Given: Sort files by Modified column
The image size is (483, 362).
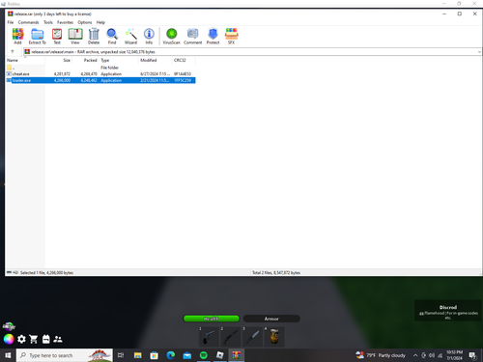Looking at the screenshot, I should click(x=156, y=60).
